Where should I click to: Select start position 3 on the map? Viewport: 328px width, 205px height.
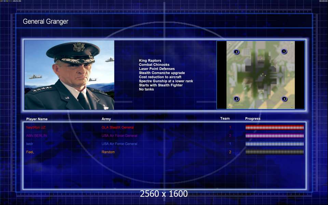236,52
